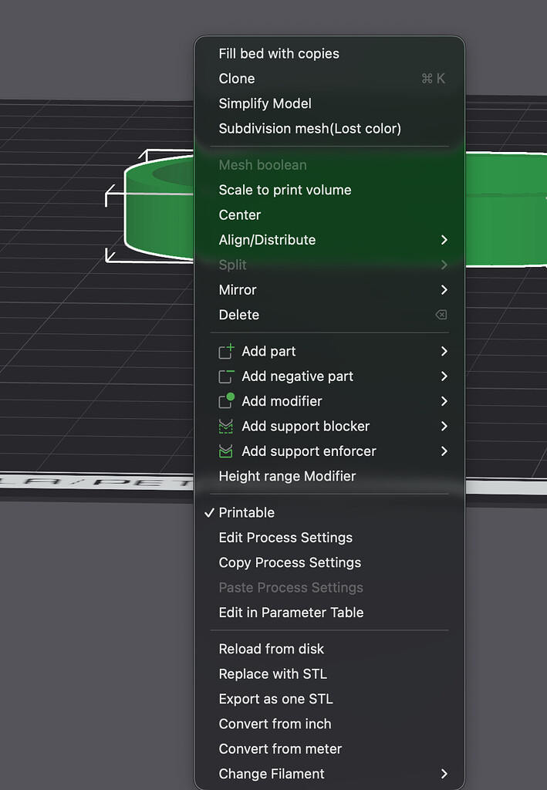Expand the Change Filament submenu arrow
The width and height of the screenshot is (547, 790).
pyautogui.click(x=444, y=774)
